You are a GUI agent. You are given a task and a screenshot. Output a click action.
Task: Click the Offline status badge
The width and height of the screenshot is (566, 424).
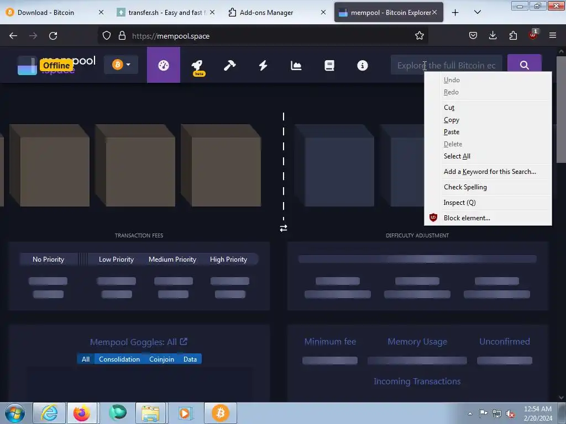(56, 65)
